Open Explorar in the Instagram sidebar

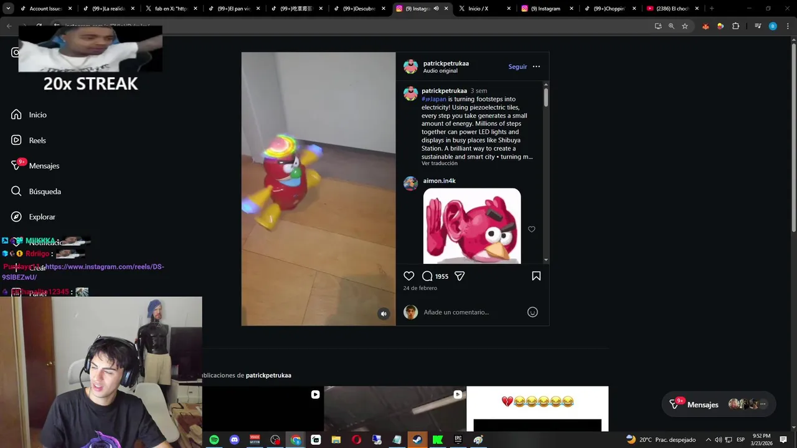pos(33,217)
